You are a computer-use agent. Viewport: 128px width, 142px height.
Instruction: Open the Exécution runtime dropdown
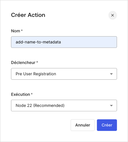(64, 105)
